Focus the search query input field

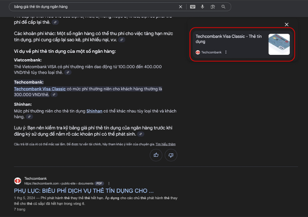(94, 7)
